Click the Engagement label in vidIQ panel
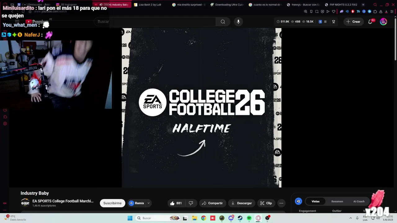The height and width of the screenshot is (223, 397). pos(307,211)
